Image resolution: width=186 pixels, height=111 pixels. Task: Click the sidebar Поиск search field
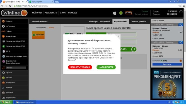[15, 68]
